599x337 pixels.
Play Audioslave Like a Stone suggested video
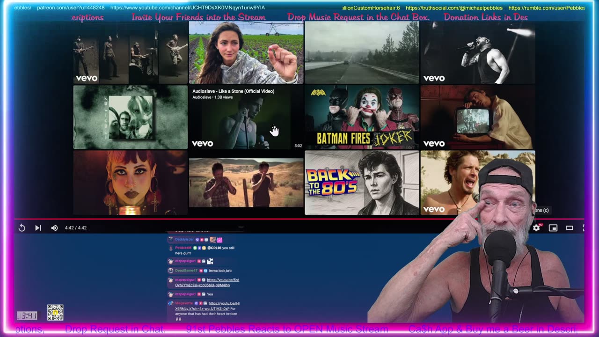point(246,117)
